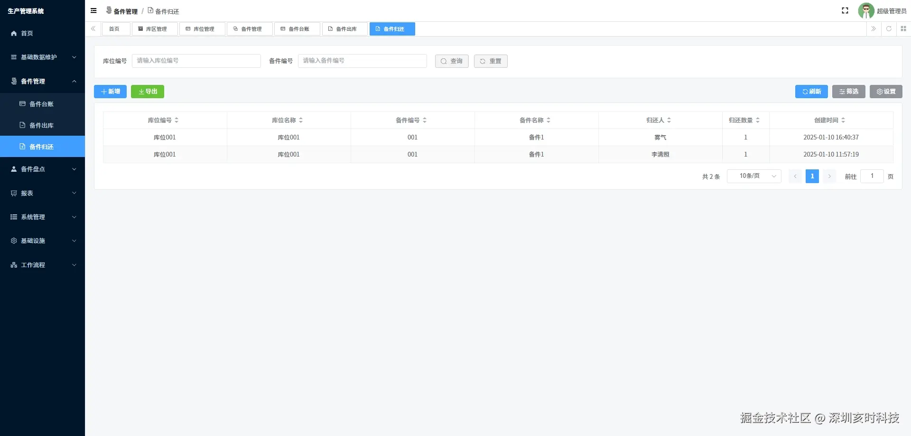Sort by 归还数量 column sort arrows
Screen dimensions: 911x436
coord(758,121)
